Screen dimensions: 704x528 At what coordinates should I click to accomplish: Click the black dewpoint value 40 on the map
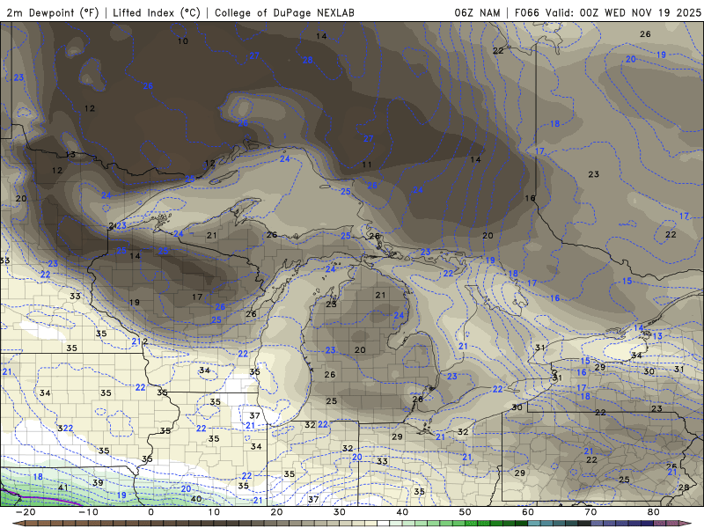click(x=195, y=498)
